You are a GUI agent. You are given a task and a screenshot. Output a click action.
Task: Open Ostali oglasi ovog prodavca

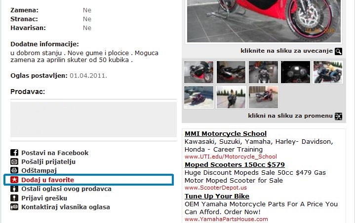pyautogui.click(x=66, y=189)
